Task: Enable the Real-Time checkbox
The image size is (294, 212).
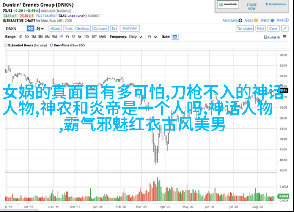Action: pyautogui.click(x=51, y=45)
